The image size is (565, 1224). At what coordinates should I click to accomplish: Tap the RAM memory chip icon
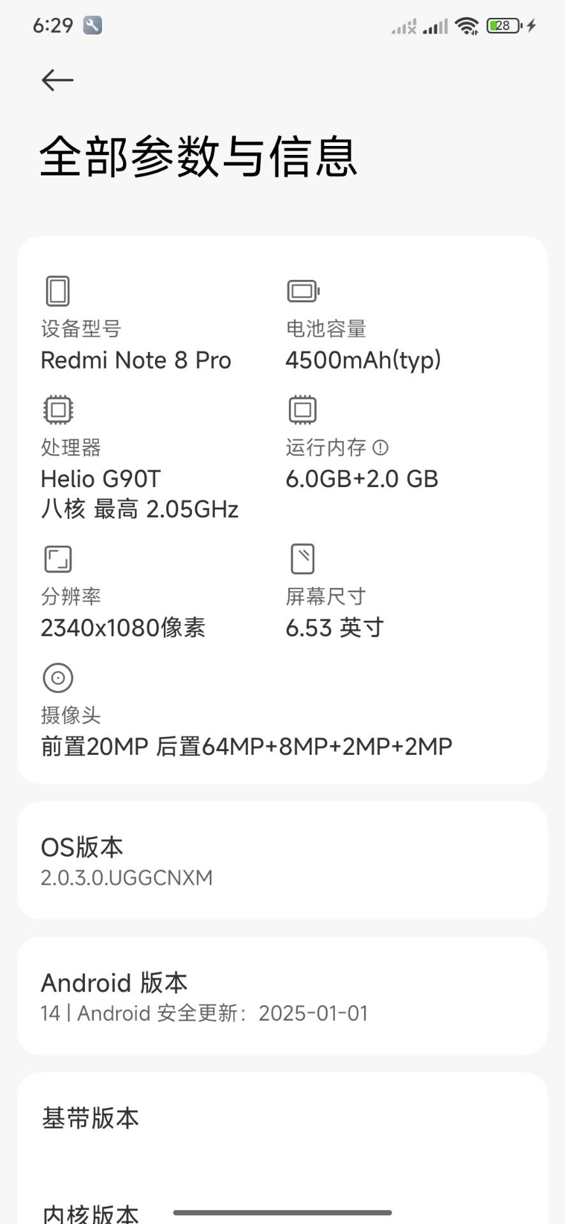(303, 410)
